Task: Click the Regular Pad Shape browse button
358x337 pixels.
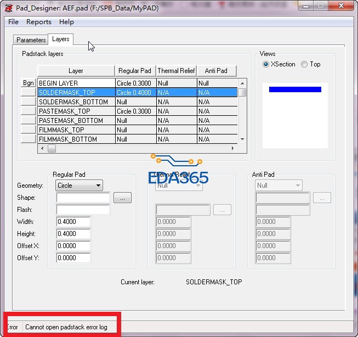Action: pyautogui.click(x=123, y=198)
